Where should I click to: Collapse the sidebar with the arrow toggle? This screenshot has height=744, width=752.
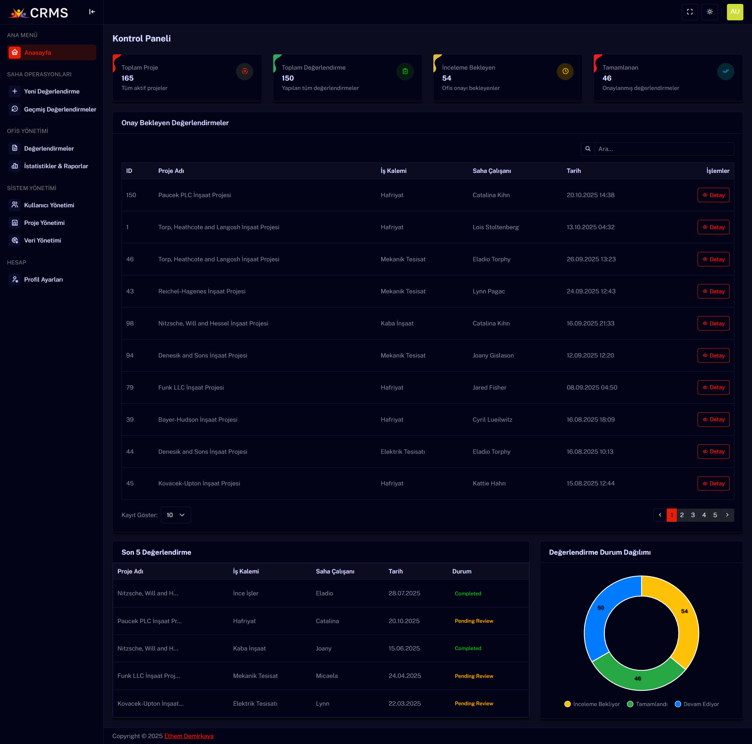[x=92, y=12]
